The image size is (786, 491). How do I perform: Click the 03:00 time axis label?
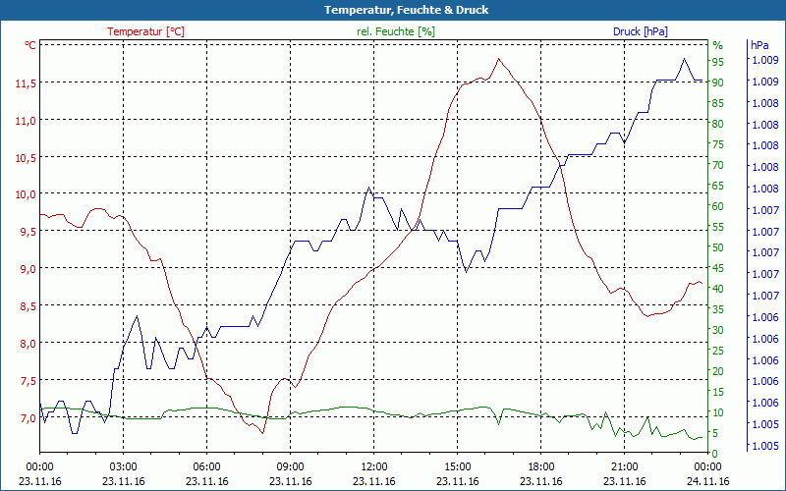[x=124, y=467]
